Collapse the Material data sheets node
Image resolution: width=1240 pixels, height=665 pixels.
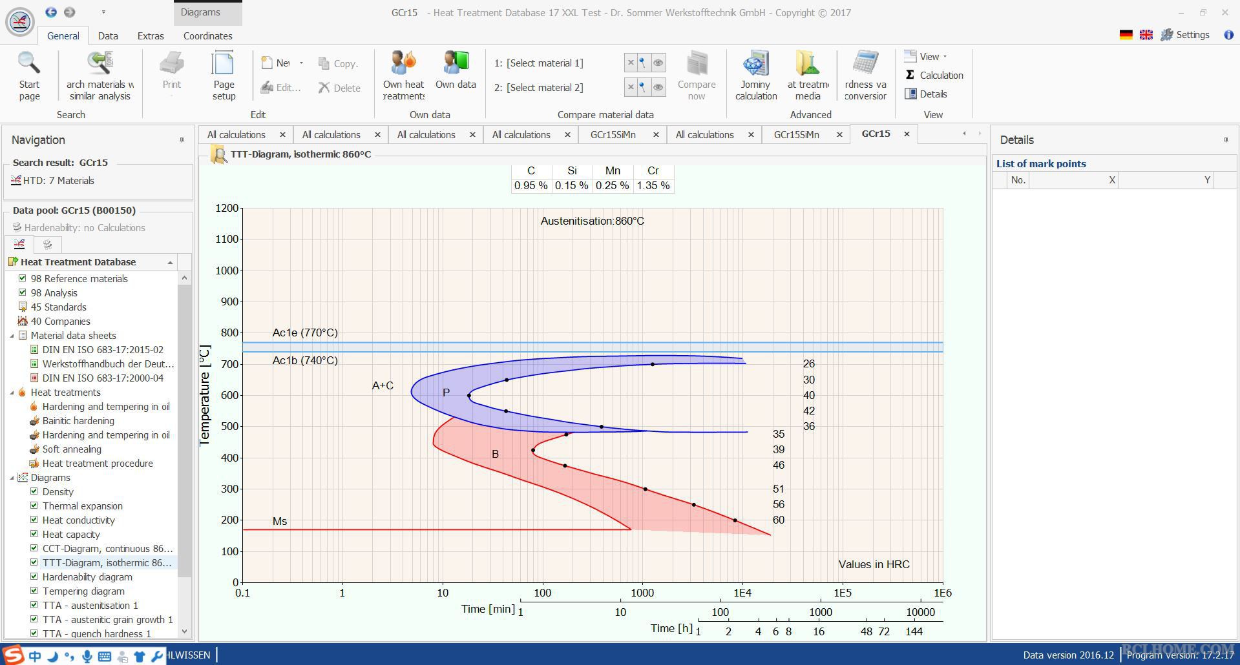12,336
